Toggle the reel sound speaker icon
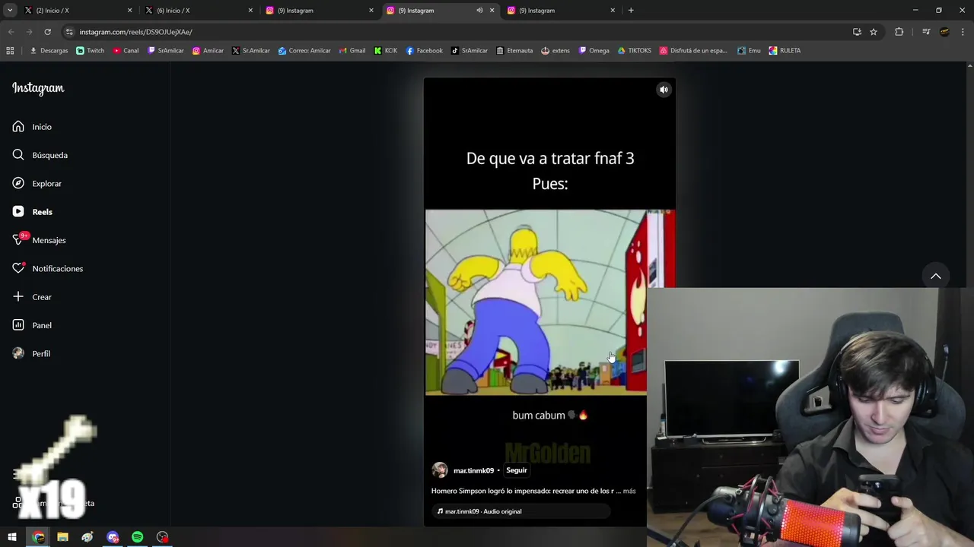The height and width of the screenshot is (547, 974). click(664, 90)
